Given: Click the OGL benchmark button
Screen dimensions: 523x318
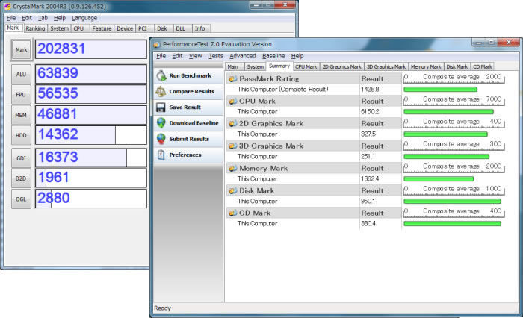Looking at the screenshot, I should 21,199.
